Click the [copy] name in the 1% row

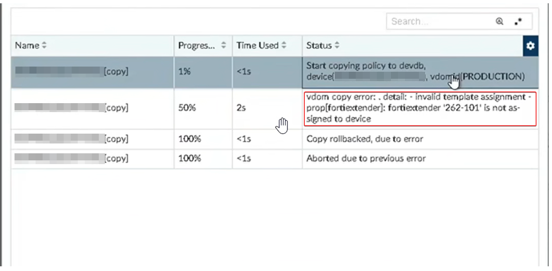[72, 72]
